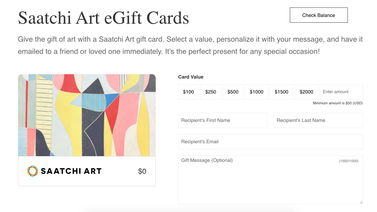Screen dimensions: 377x212
Task: Select the $250 card value
Action: coord(211,92)
